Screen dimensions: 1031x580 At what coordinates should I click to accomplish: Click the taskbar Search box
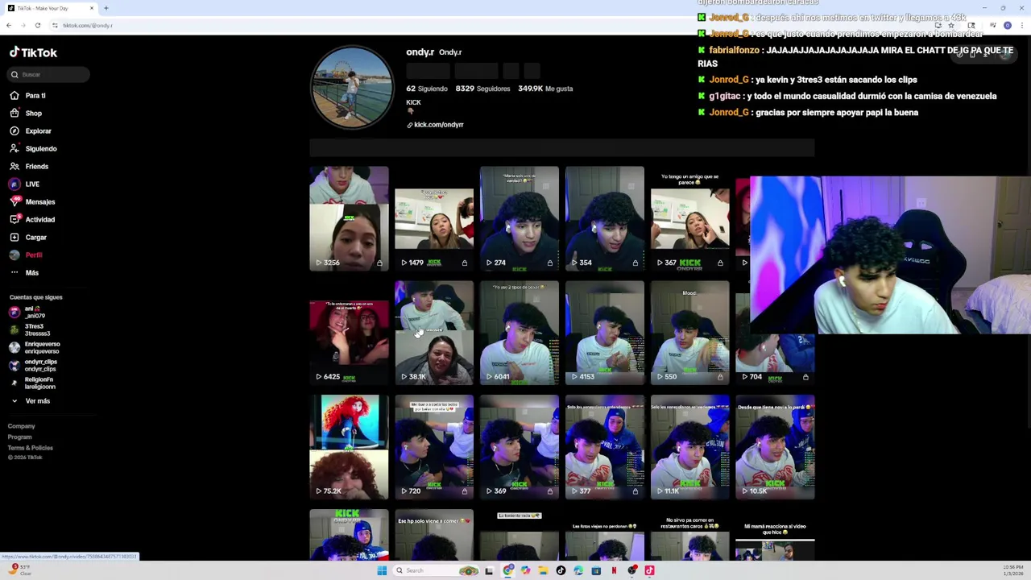tap(435, 570)
